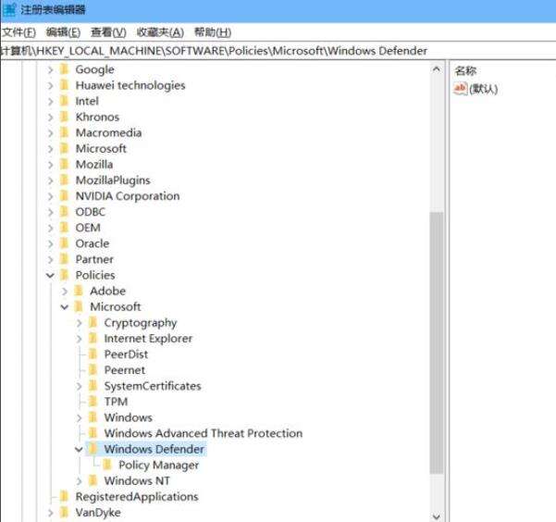Click the RegisteredApplications folder icon
The image size is (556, 522).
pos(64,496)
